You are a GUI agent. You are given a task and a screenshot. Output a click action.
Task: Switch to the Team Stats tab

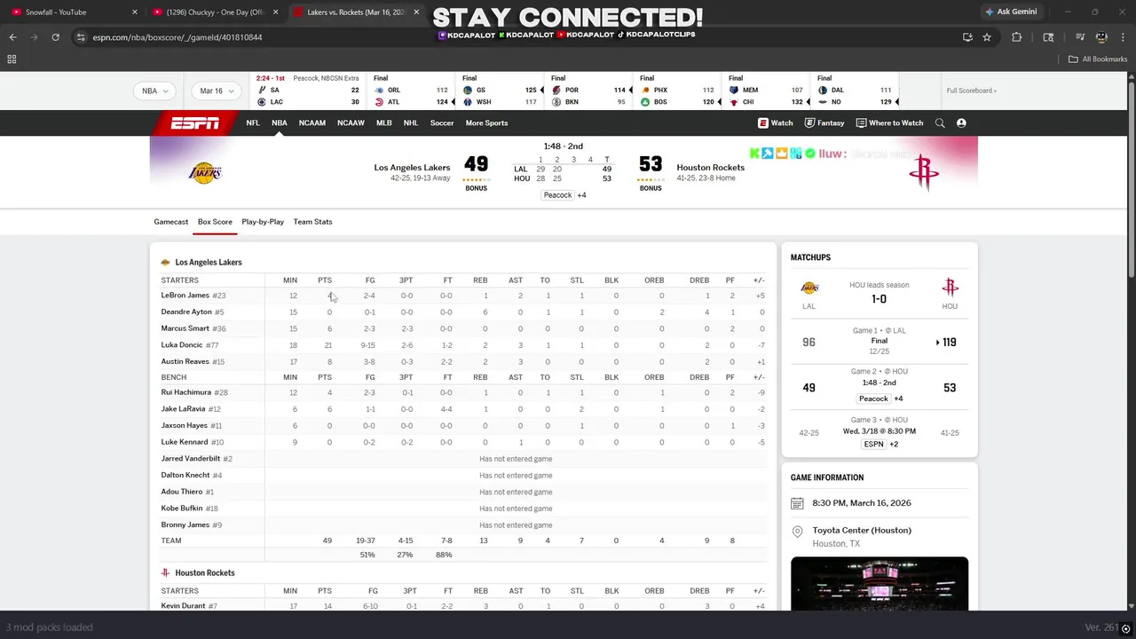[312, 222]
